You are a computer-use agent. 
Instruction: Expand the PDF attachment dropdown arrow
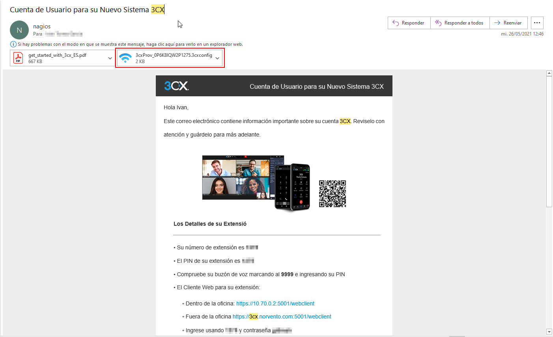(x=110, y=58)
